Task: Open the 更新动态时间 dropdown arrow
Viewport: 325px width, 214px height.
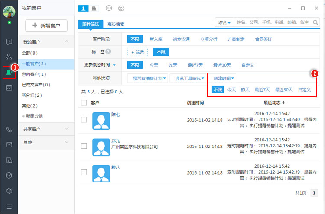Action: [114, 65]
